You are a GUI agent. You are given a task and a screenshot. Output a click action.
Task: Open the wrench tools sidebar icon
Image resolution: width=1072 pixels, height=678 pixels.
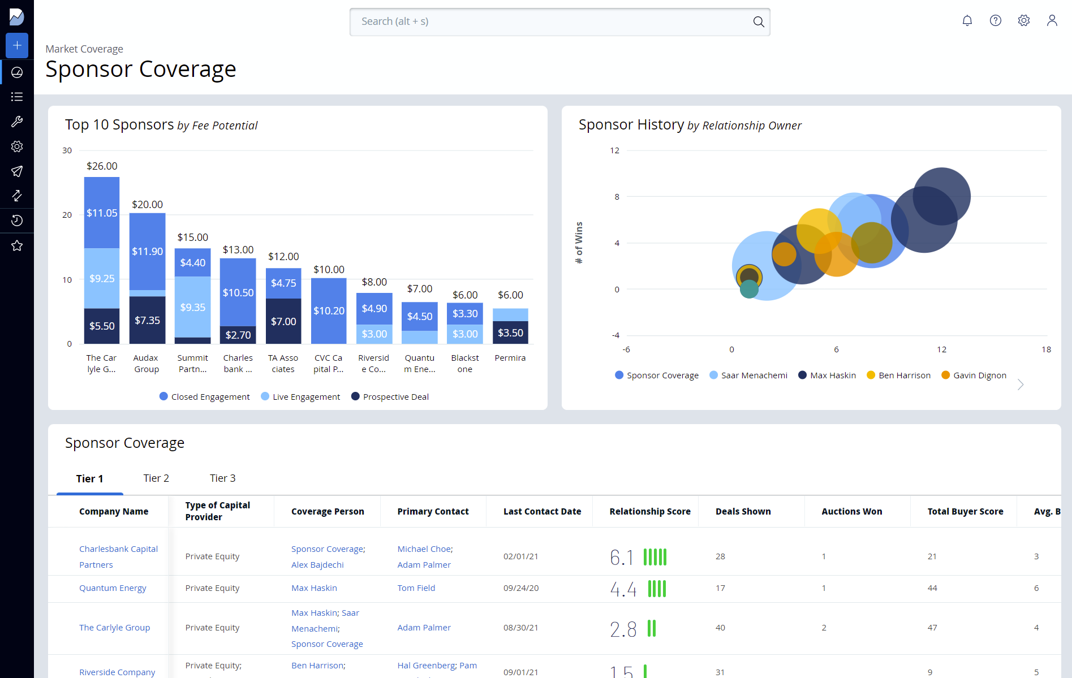coord(17,122)
